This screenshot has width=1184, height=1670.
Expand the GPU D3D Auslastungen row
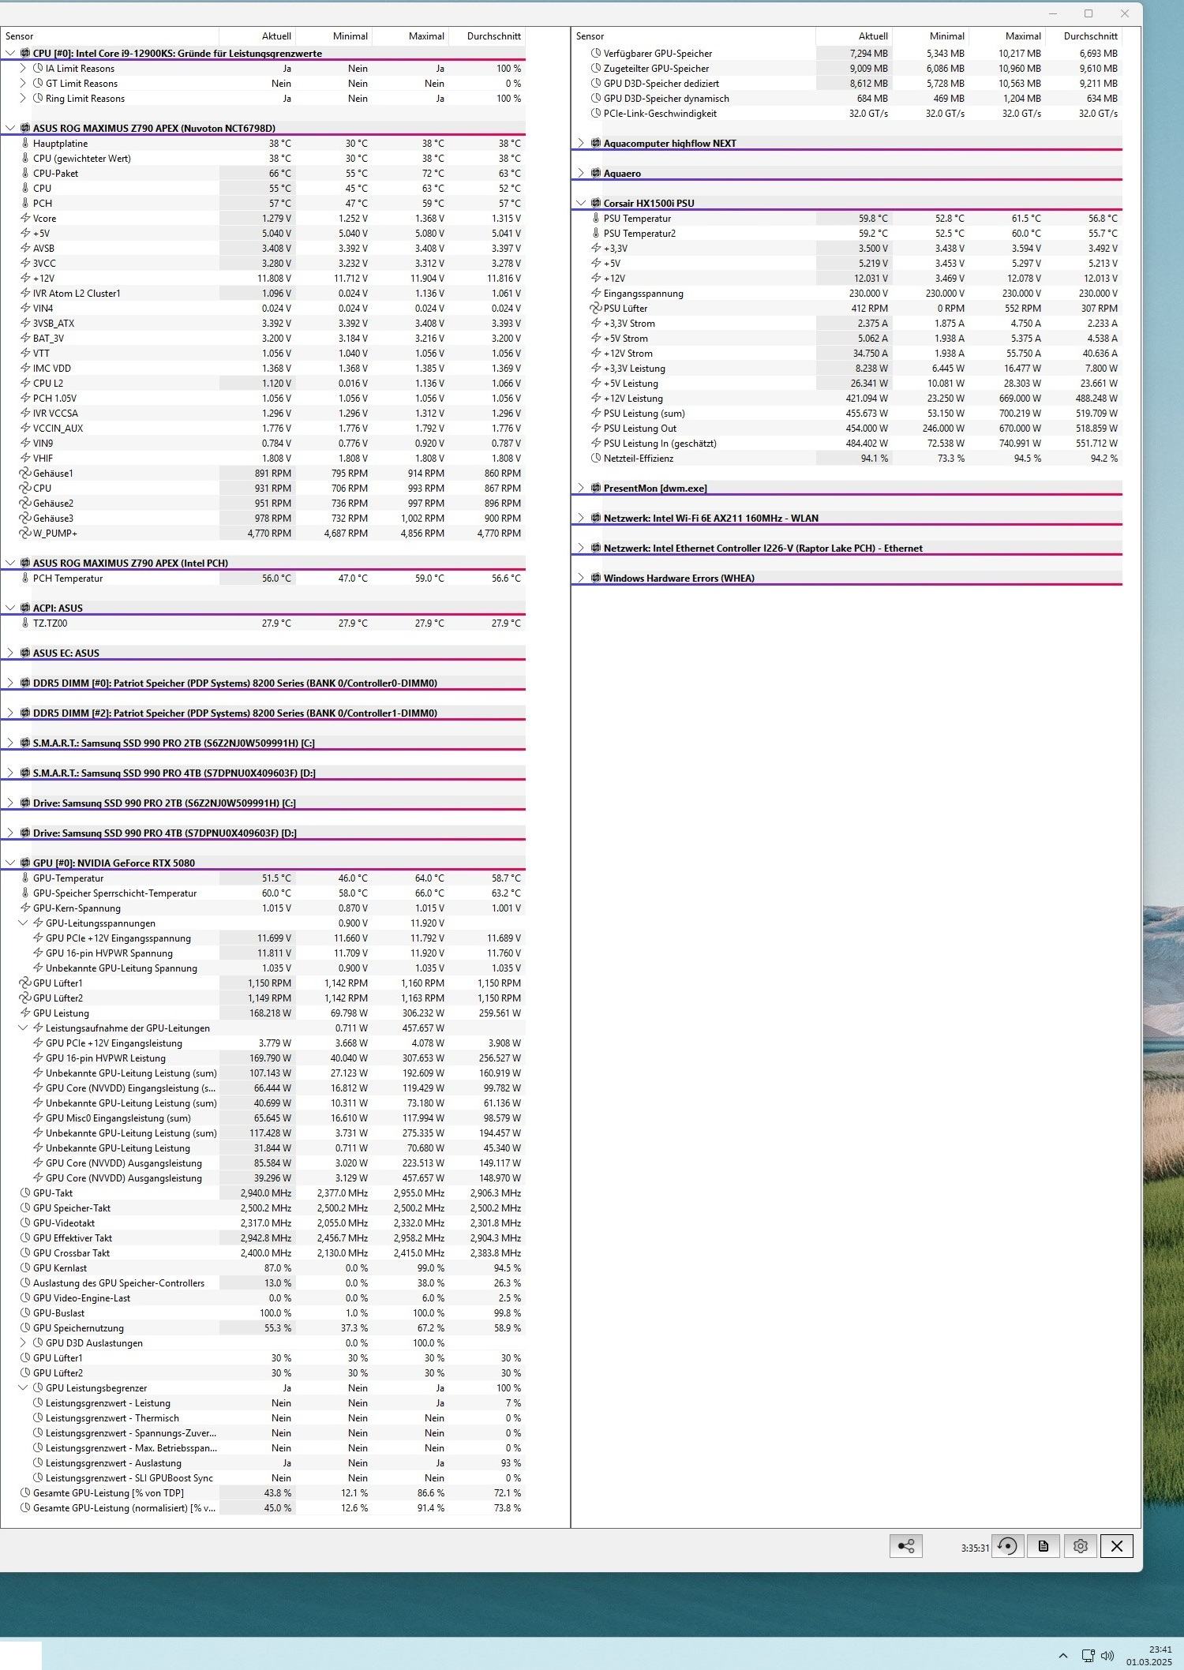pos(23,1342)
